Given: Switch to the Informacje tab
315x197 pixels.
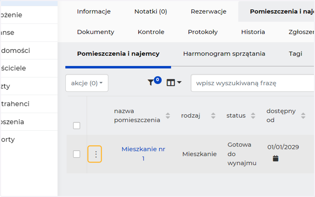Looking at the screenshot, I should 94,12.
